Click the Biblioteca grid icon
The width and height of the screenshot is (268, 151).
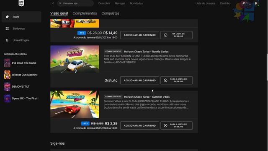click(x=7, y=29)
